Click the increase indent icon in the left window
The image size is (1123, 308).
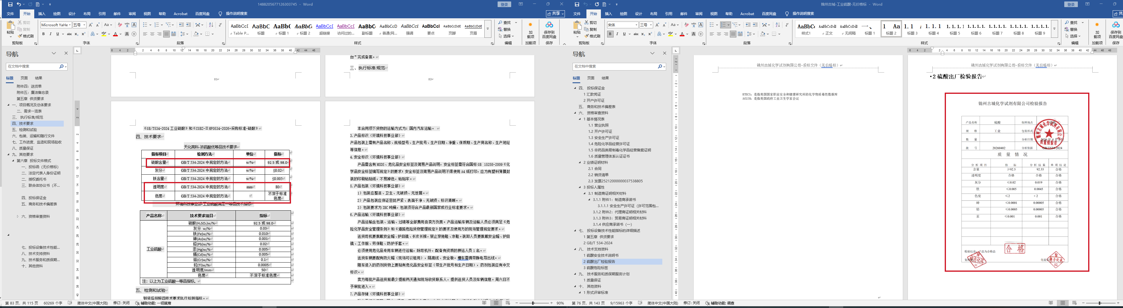[188, 25]
